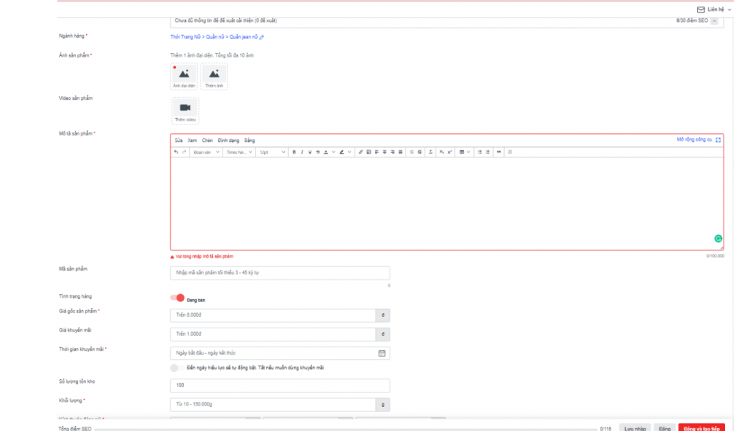Click Thêm video upload box

coord(185,111)
